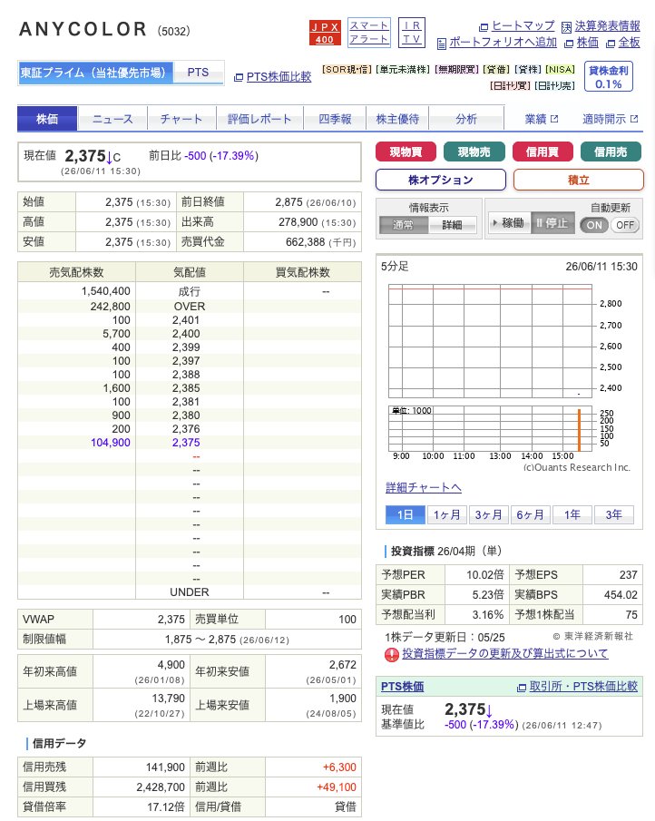Click the 成行 row label
The height and width of the screenshot is (821, 655).
click(190, 291)
